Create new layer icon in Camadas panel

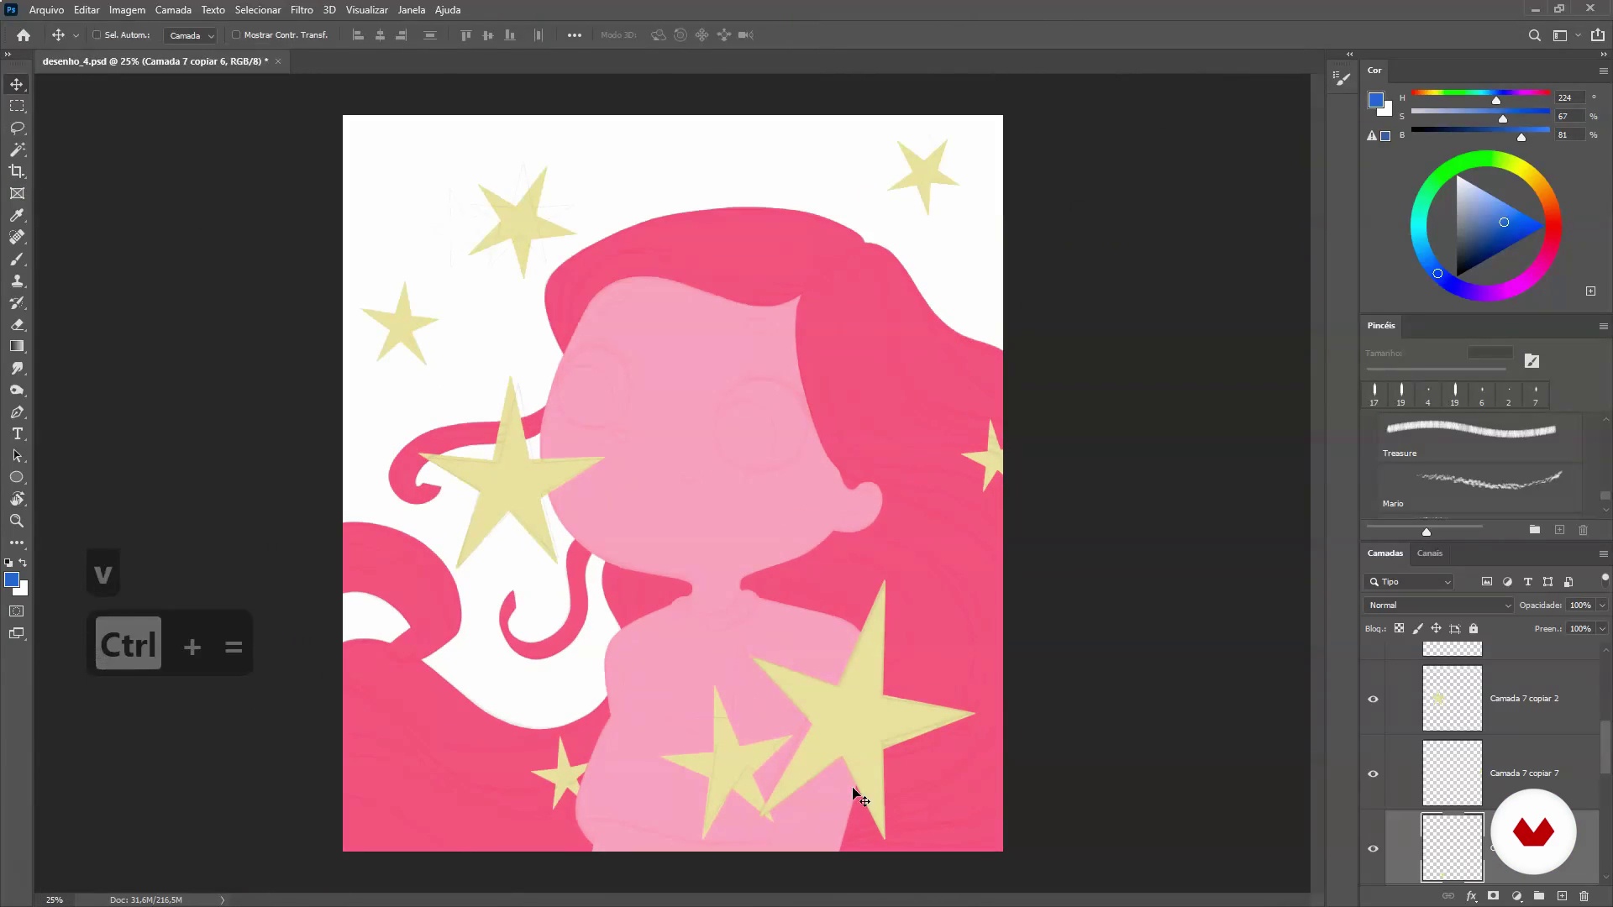1562,896
